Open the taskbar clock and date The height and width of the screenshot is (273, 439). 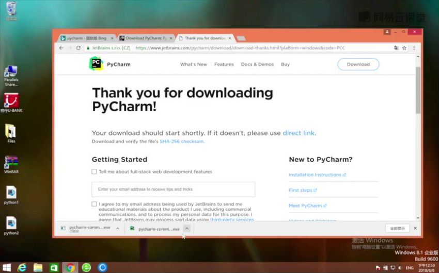pyautogui.click(x=427, y=268)
